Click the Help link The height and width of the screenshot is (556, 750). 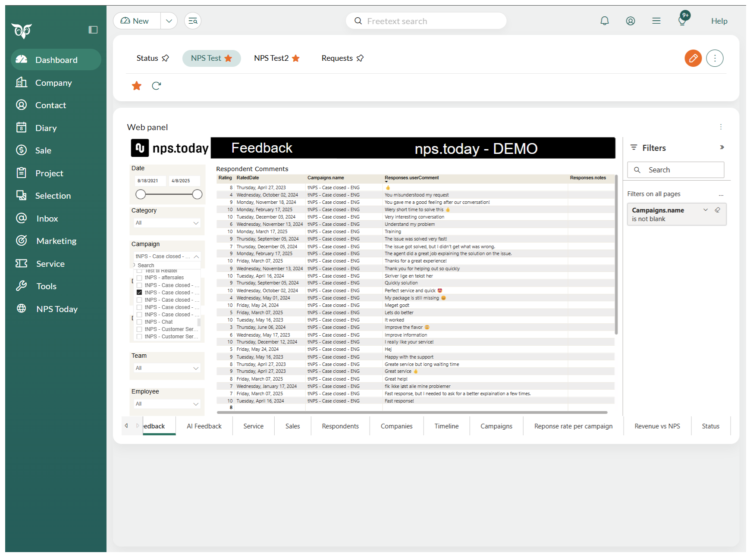[x=719, y=20]
